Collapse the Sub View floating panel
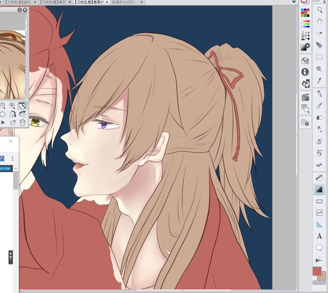Screen dimensions: 328x293 click(x=20, y=10)
